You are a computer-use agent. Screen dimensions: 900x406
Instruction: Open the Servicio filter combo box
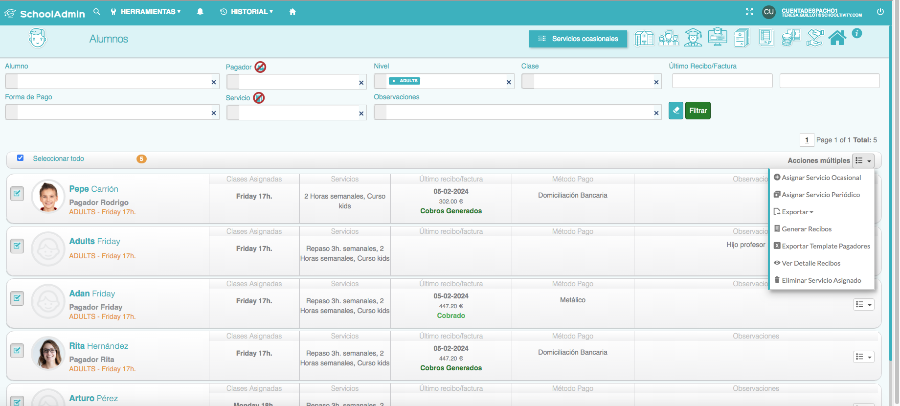coord(296,113)
